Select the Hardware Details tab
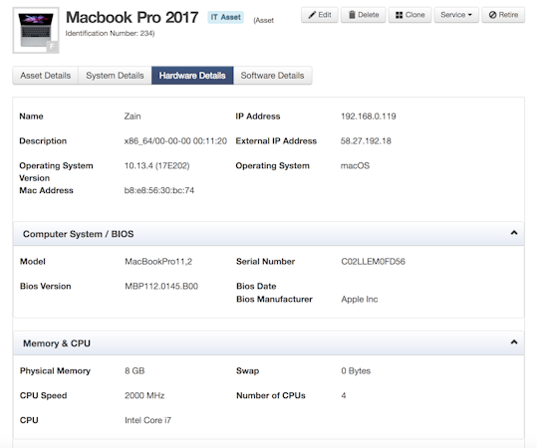 click(x=192, y=76)
